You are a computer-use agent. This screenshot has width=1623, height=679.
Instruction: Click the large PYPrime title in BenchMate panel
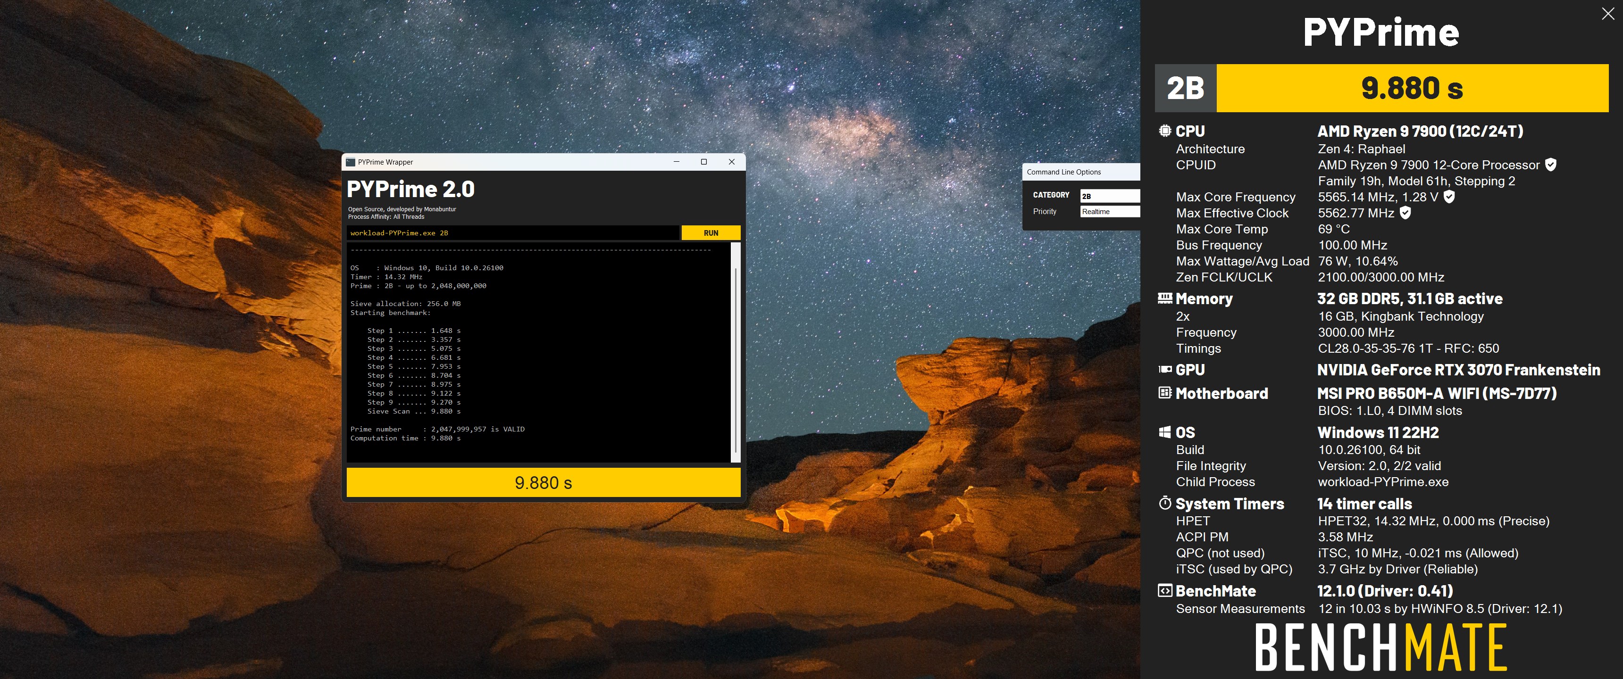[x=1380, y=32]
